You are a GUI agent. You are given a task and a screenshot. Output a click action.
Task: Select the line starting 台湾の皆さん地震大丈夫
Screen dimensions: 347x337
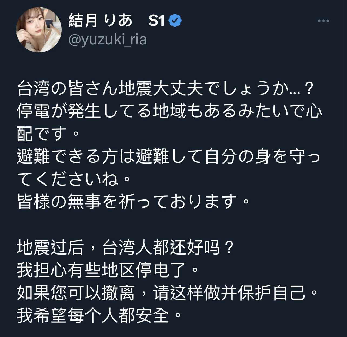click(165, 89)
